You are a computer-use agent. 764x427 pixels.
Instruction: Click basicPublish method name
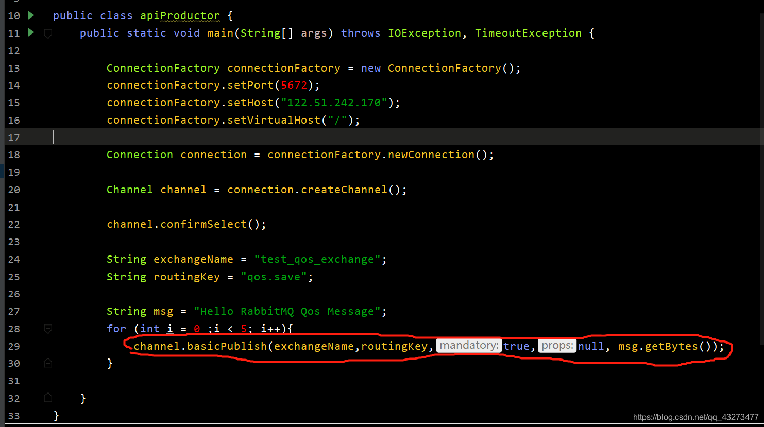227,346
